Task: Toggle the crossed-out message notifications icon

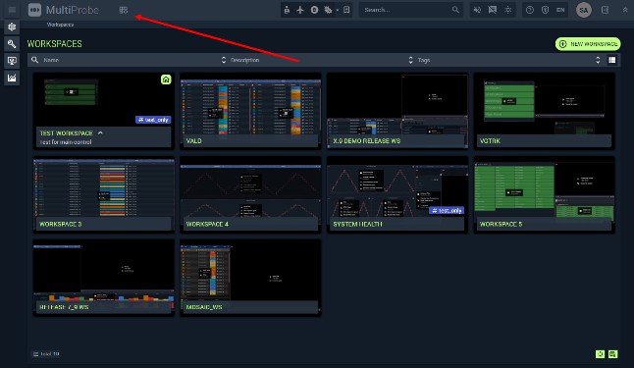Action: tap(492, 10)
